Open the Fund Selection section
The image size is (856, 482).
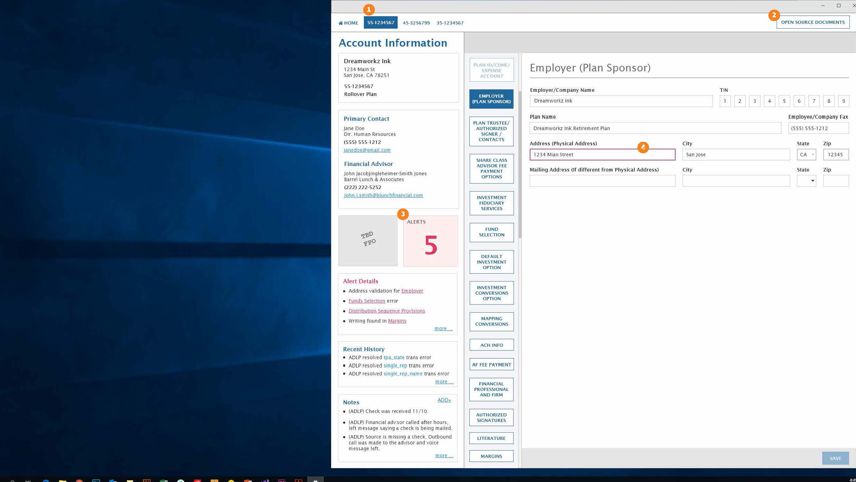point(491,232)
